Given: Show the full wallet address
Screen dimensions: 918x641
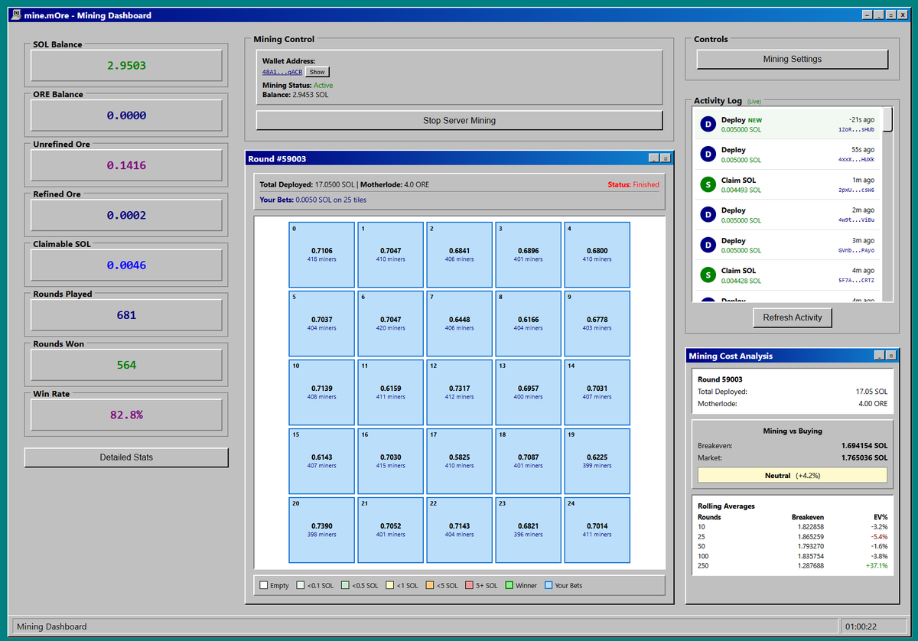Looking at the screenshot, I should click(317, 72).
